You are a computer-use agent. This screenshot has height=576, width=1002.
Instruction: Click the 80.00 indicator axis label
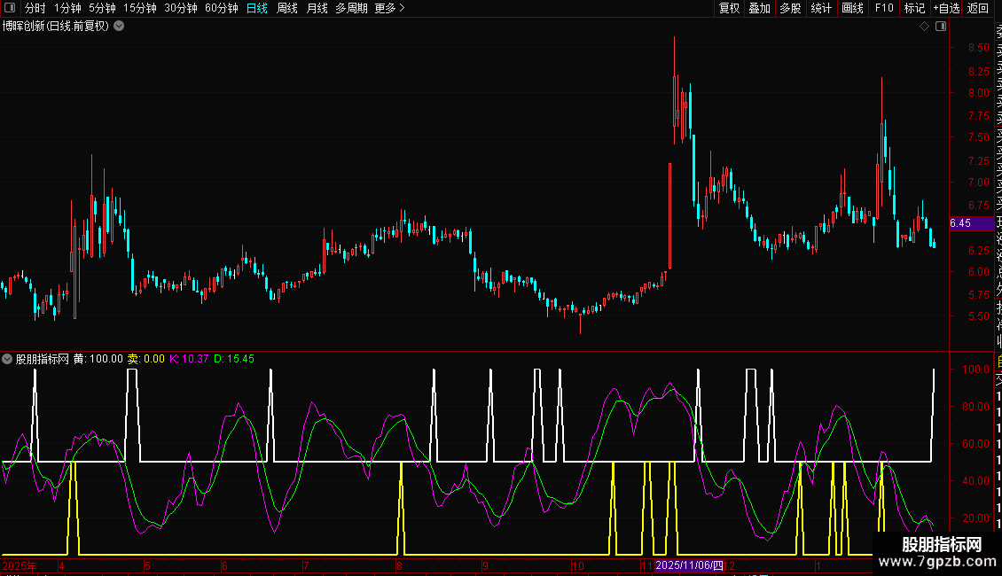point(975,406)
